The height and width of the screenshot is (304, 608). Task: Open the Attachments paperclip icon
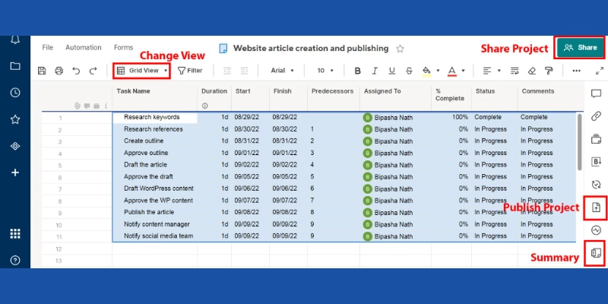[596, 116]
